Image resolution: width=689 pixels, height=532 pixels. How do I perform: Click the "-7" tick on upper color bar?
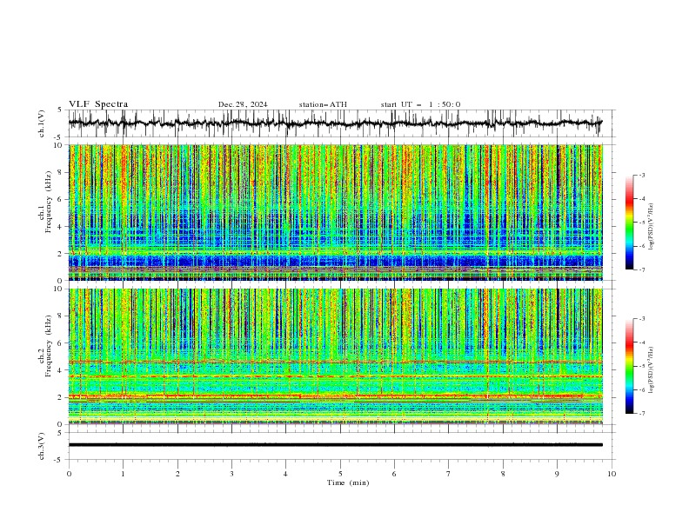click(642, 269)
